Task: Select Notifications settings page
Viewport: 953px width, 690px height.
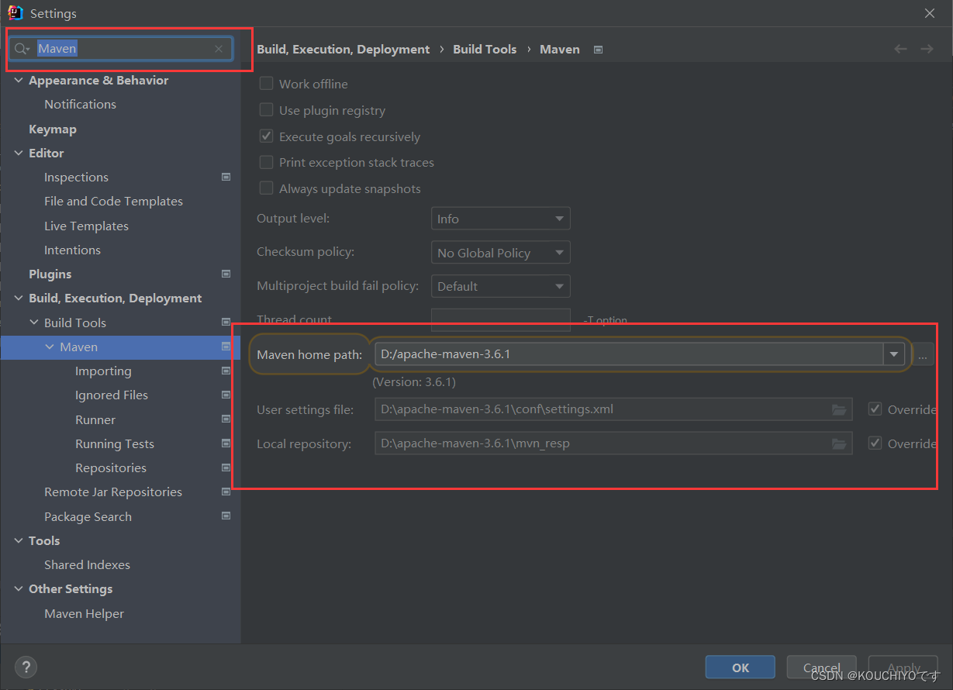Action: point(80,104)
